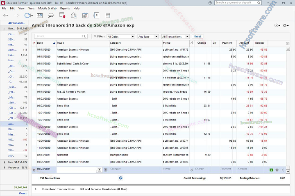Click the payee Rte. 28 Farmer's Market
Image resolution: width=295 pixels, height=196 pixels.
pyautogui.click(x=71, y=92)
